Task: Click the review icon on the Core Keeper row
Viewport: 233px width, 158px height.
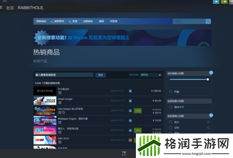Action: 130,111
